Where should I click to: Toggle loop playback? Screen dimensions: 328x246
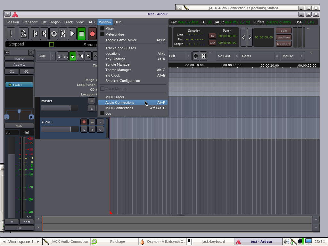pos(54,33)
